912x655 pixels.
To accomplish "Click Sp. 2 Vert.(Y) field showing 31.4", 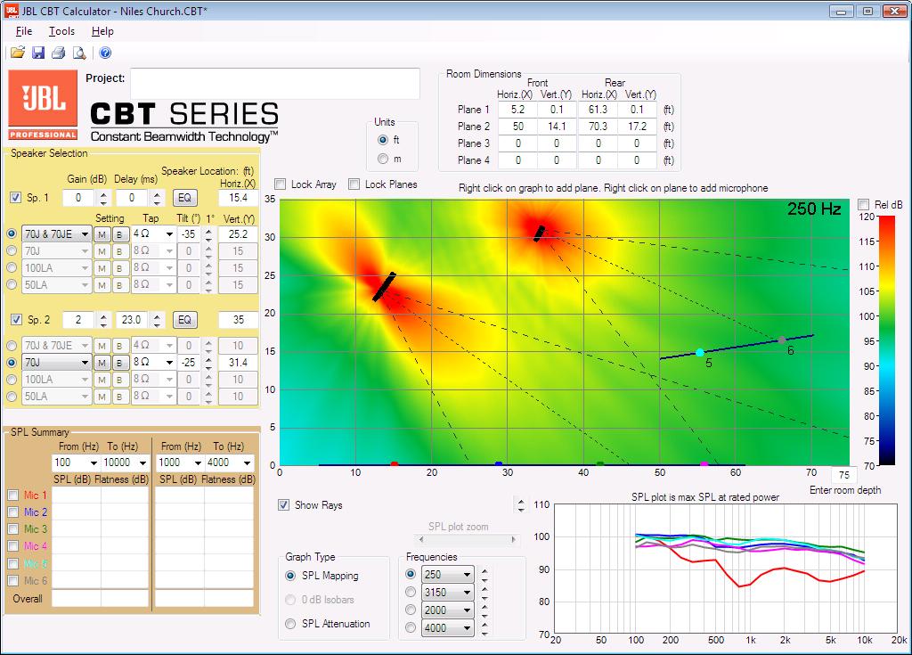I will pos(238,362).
